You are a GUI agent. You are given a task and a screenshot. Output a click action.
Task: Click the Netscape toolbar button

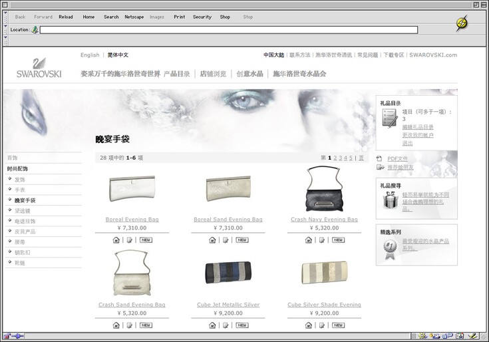pyautogui.click(x=134, y=17)
